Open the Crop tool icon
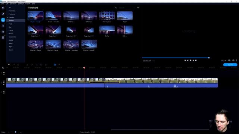239x134 pixels. point(37,64)
